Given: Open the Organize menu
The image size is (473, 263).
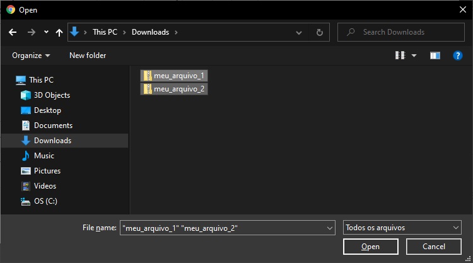Looking at the screenshot, I should pos(31,56).
